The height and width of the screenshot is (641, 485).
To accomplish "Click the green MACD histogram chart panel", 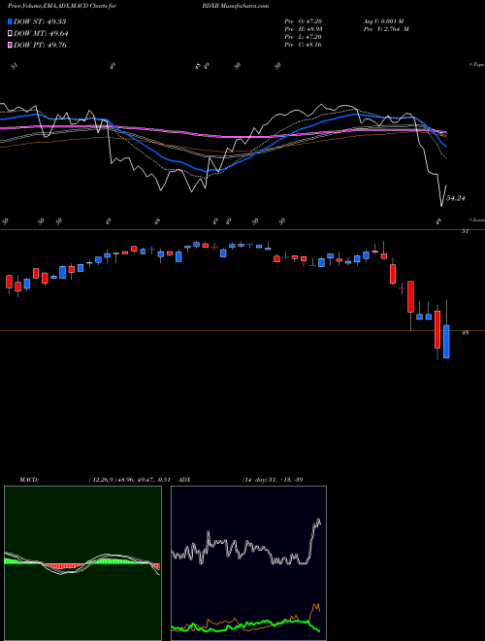I will coord(82,563).
